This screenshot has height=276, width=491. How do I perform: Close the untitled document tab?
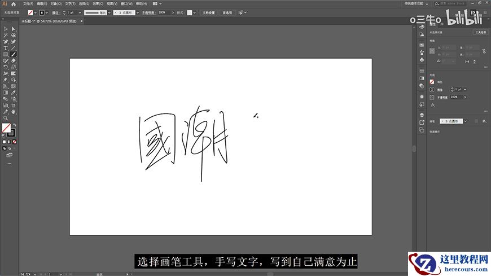pos(81,21)
